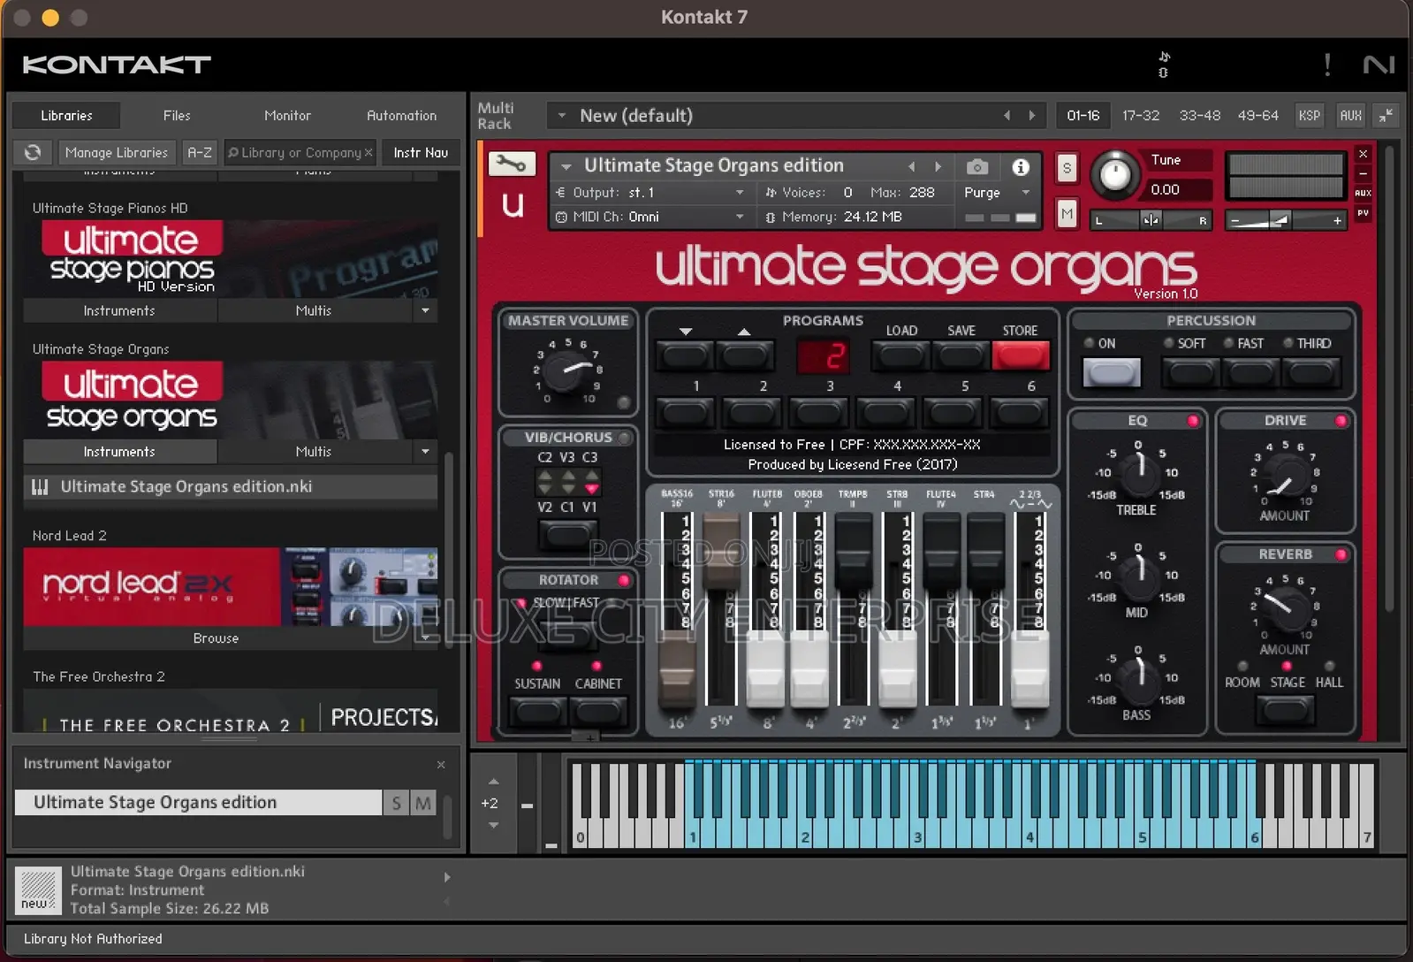The width and height of the screenshot is (1413, 962).
Task: Open the instrument edit wrench icon
Action: click(x=512, y=164)
